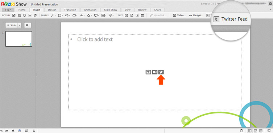Open settings gear at top right corner
The image size is (273, 133).
coord(270,4)
